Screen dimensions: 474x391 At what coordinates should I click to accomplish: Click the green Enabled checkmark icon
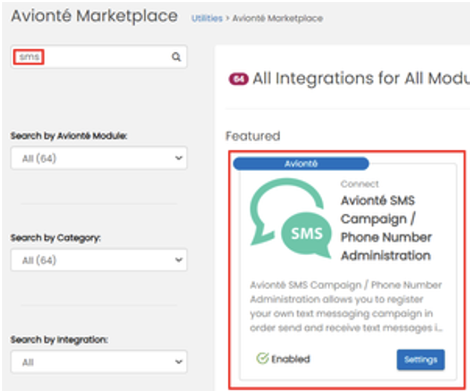click(x=262, y=359)
